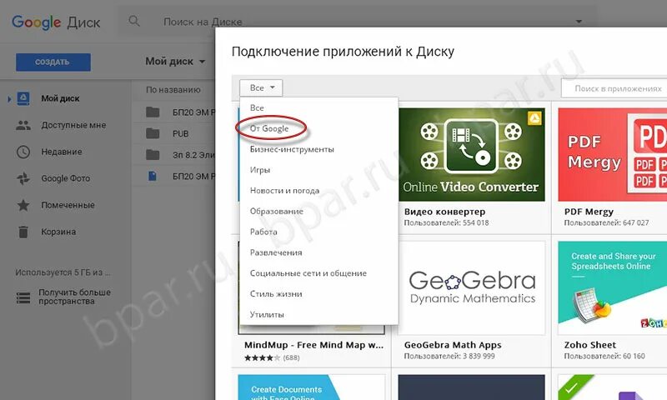Viewport: 667px width, 400px height.
Task: Click the Недавние clock icon
Action: (23, 152)
